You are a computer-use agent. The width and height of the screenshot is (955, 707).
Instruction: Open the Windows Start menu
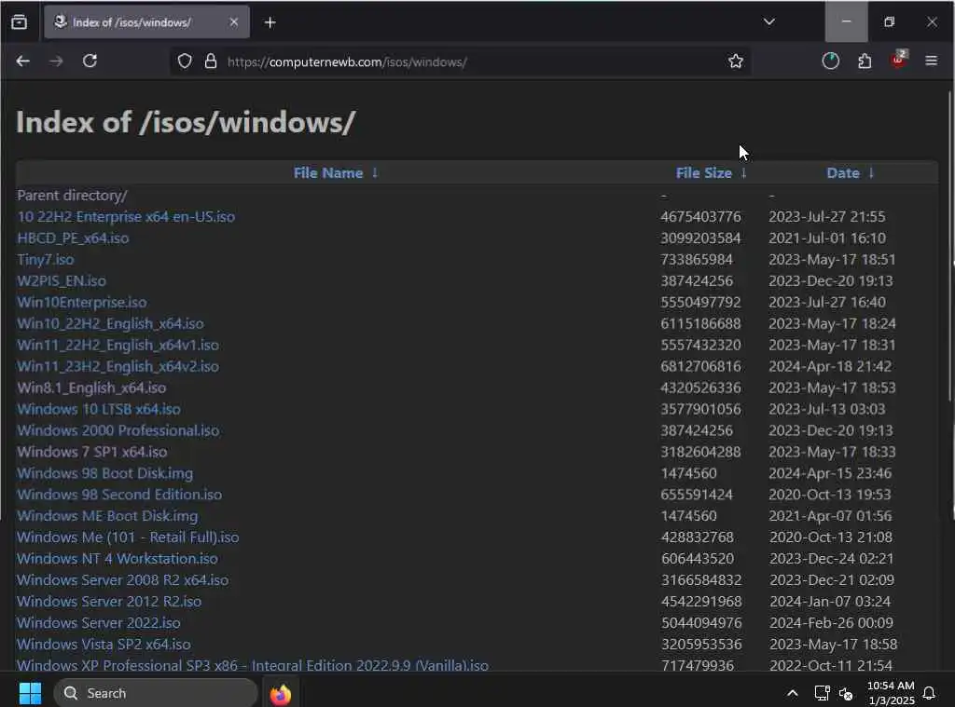point(30,693)
